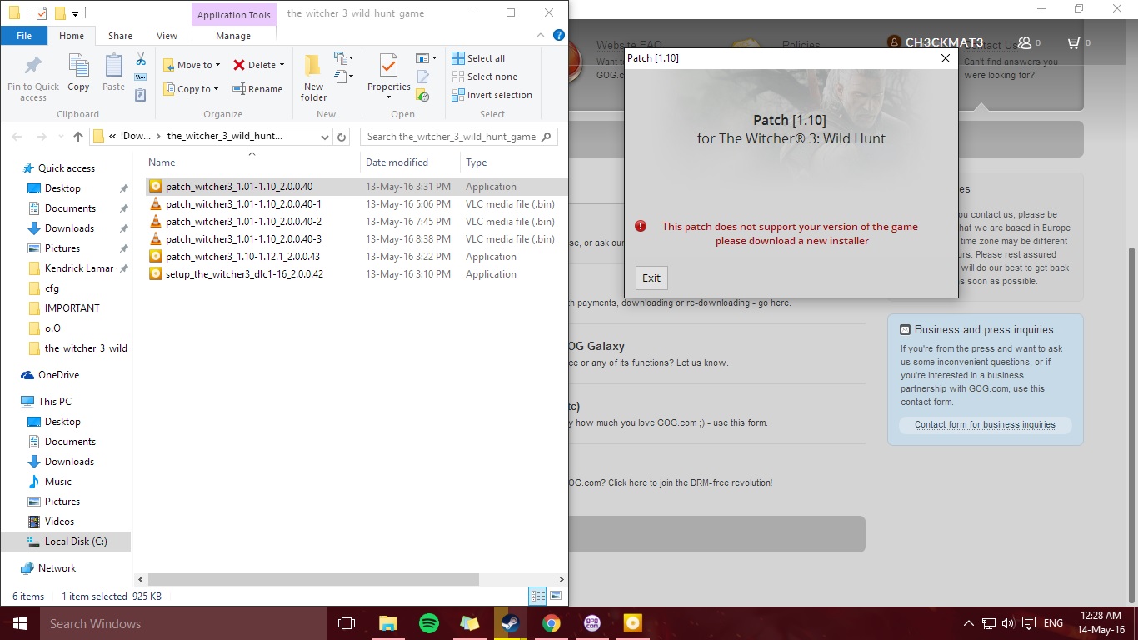Image resolution: width=1138 pixels, height=640 pixels.
Task: Open CH3CKMAT3 account menu on GOG
Action: pos(936,42)
